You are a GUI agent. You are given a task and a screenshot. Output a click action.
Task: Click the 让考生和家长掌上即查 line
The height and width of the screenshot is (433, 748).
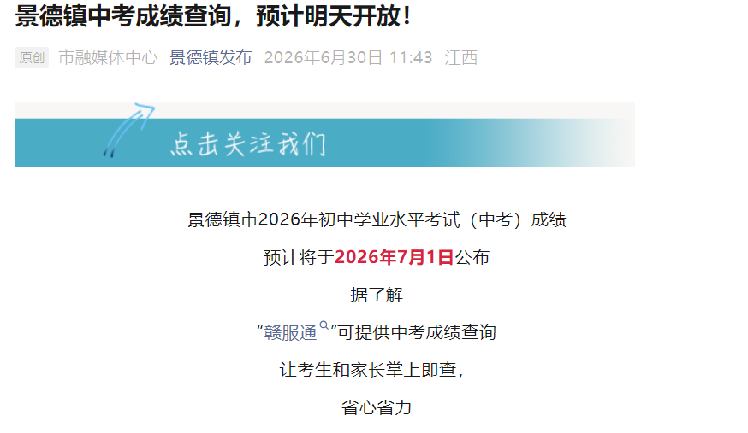[372, 370]
